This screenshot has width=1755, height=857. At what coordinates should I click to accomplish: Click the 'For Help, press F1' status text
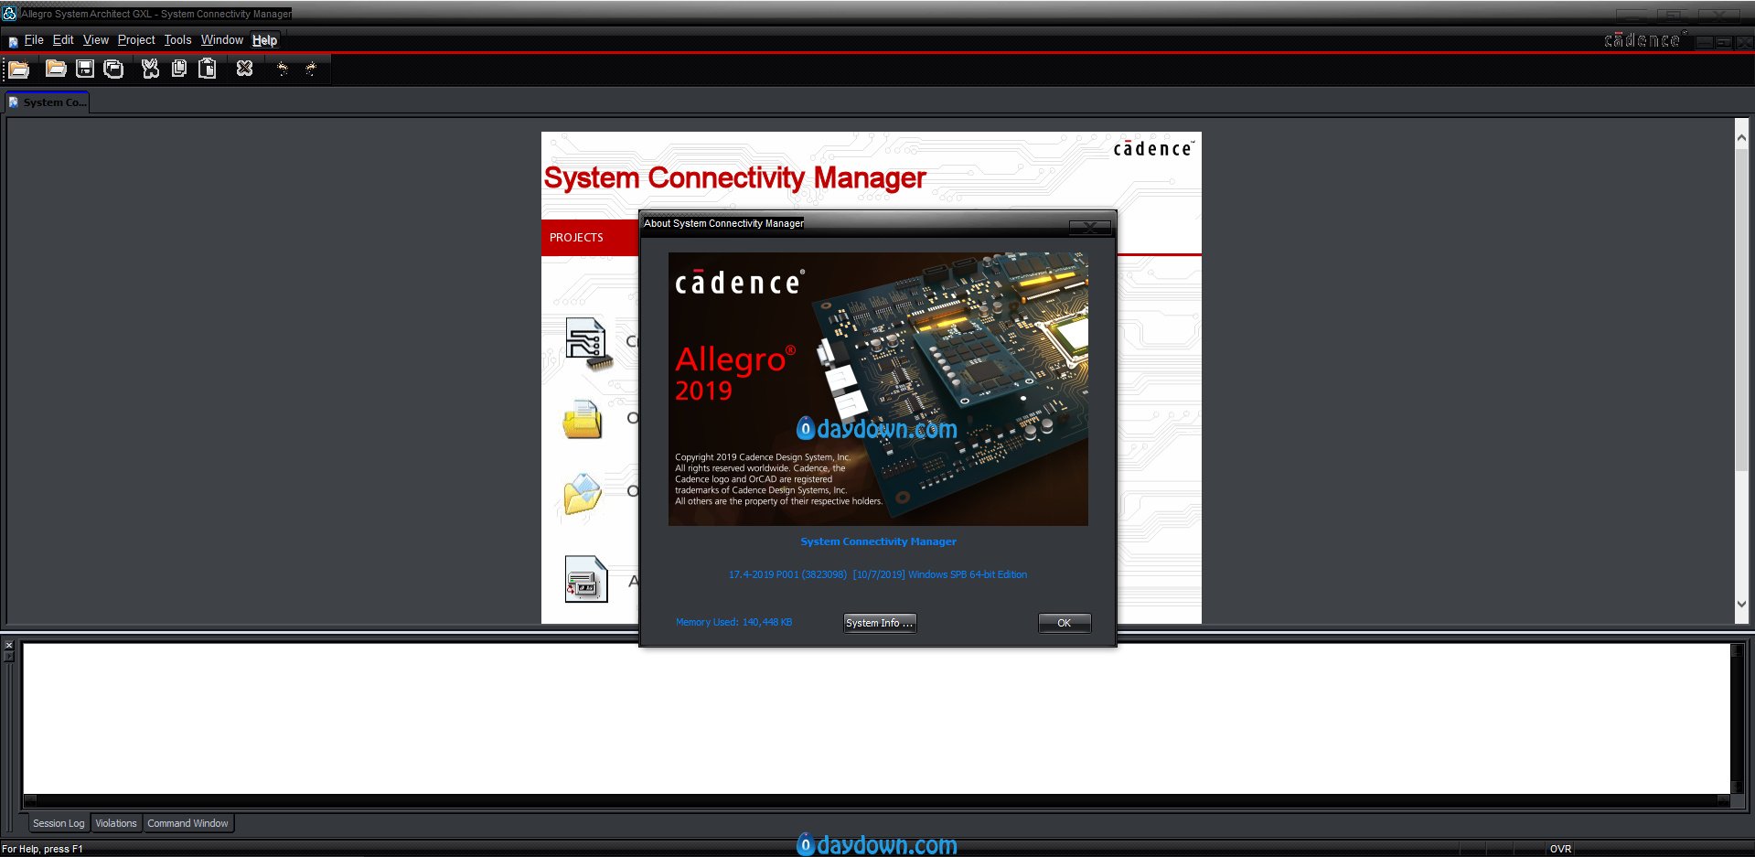click(x=42, y=849)
